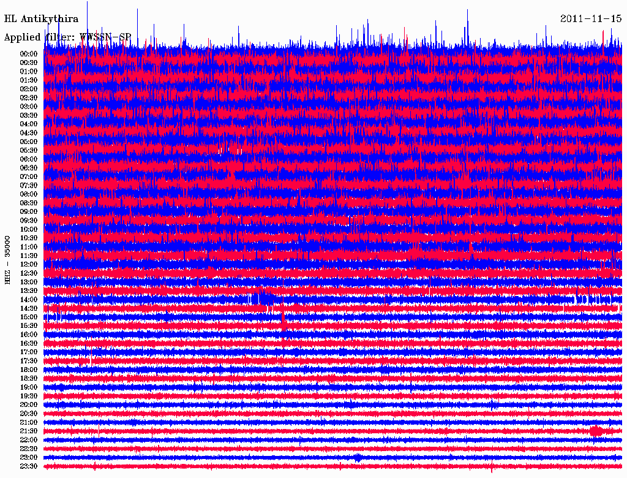Select the 01:30 time label
This screenshot has height=478, width=627.
(29, 80)
